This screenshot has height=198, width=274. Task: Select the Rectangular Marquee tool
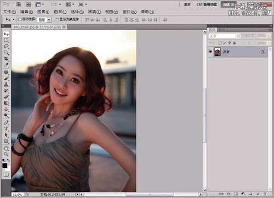[6, 40]
